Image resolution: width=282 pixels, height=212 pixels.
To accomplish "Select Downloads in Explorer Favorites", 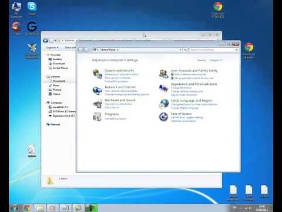I will pos(56,64).
